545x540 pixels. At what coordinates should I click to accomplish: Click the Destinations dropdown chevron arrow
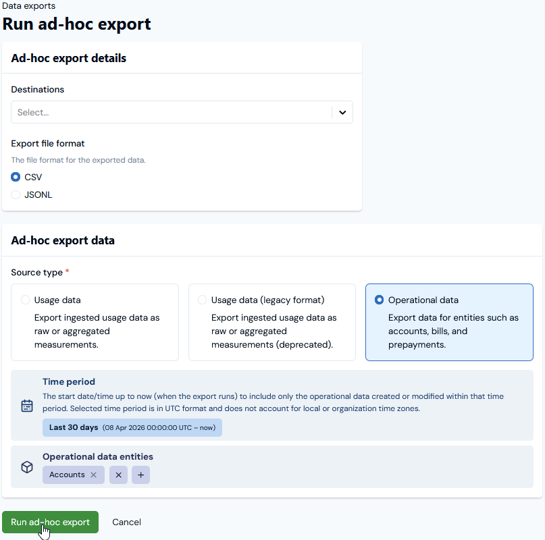(342, 112)
